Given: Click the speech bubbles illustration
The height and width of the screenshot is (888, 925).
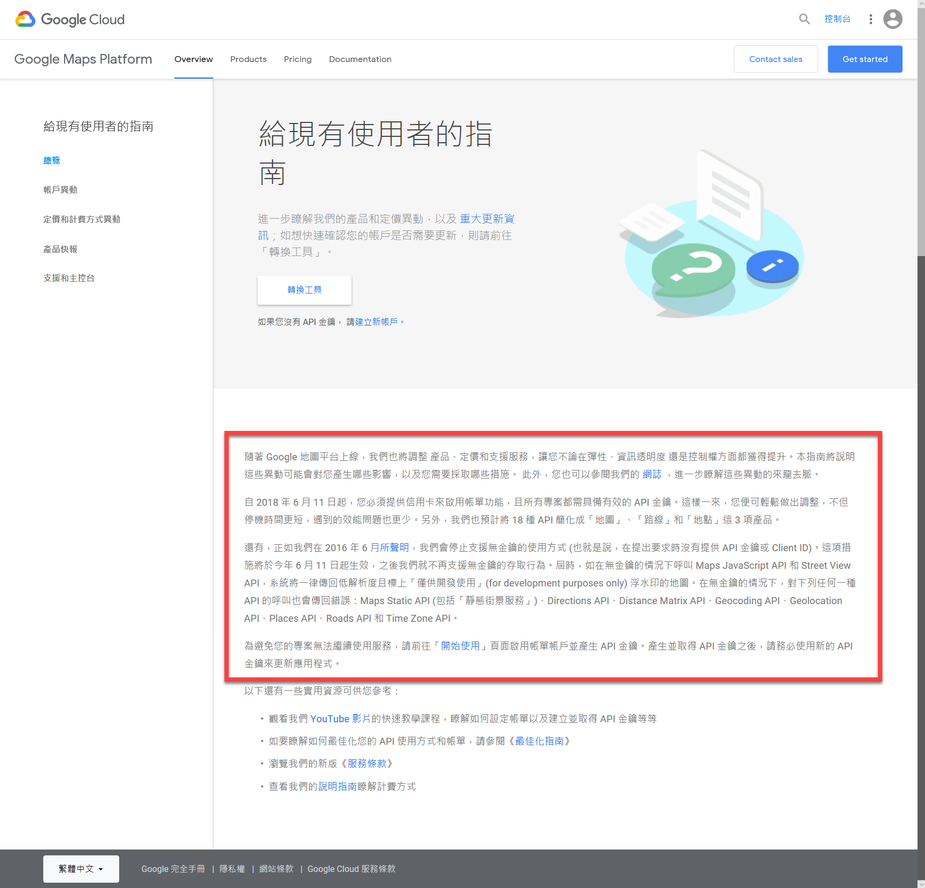Looking at the screenshot, I should tap(711, 234).
